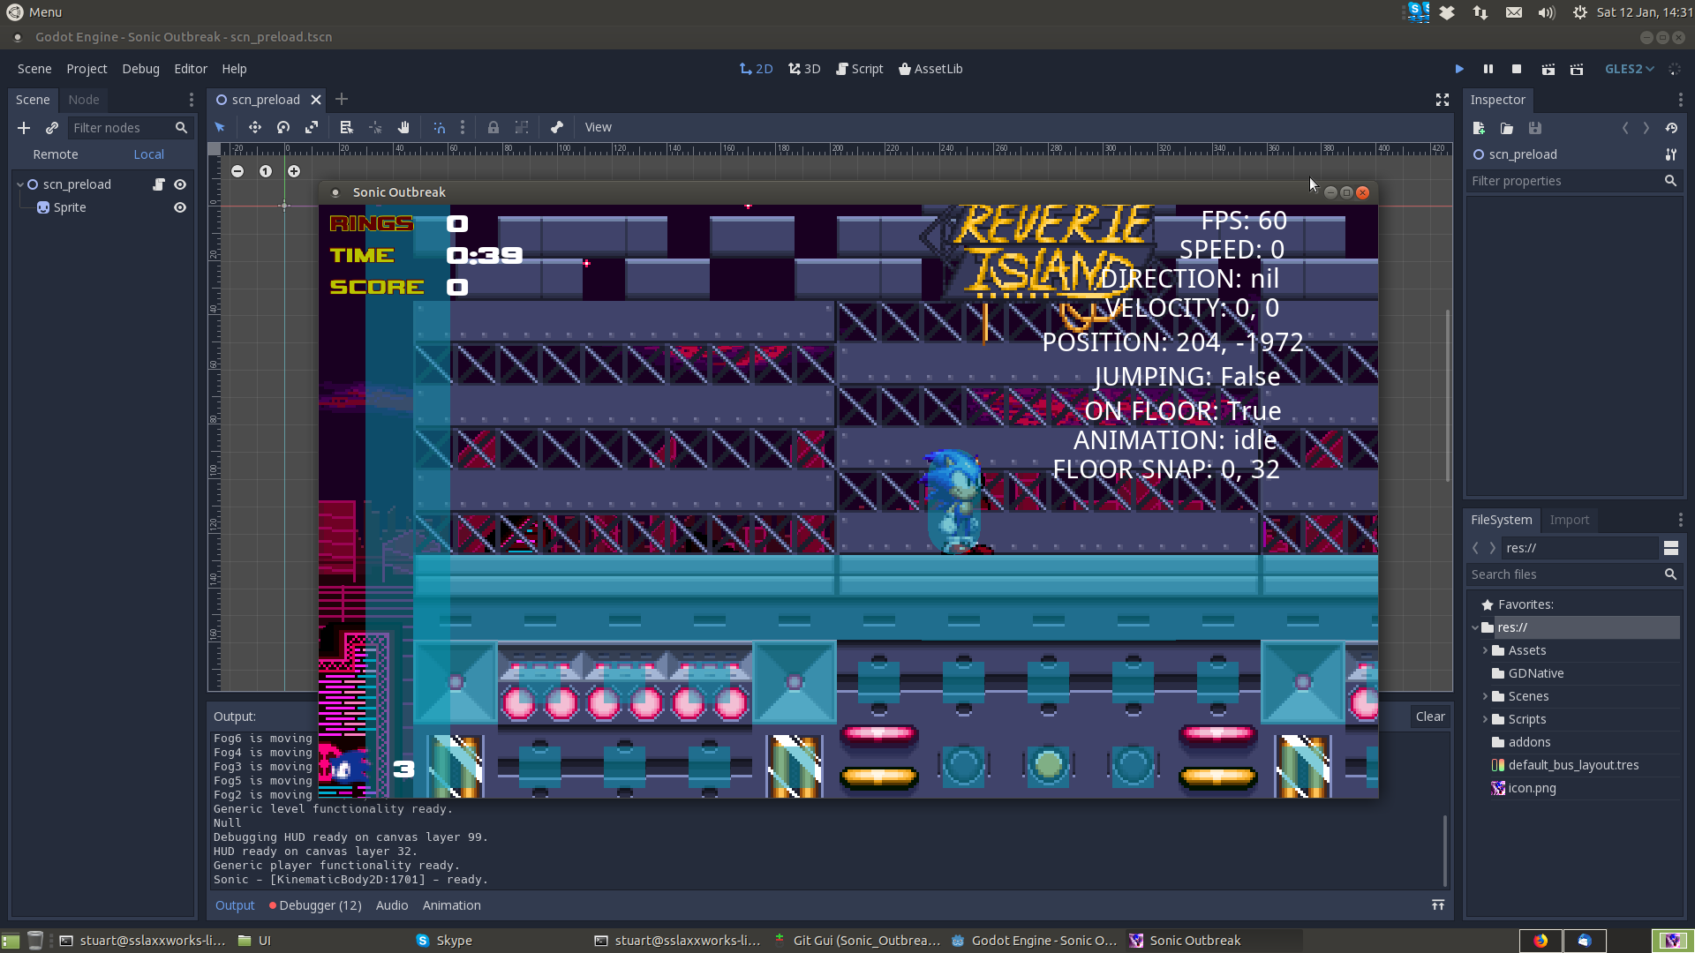Screen dimensions: 1695x953
Task: Open the Debugger (12) panel
Action: click(x=315, y=905)
